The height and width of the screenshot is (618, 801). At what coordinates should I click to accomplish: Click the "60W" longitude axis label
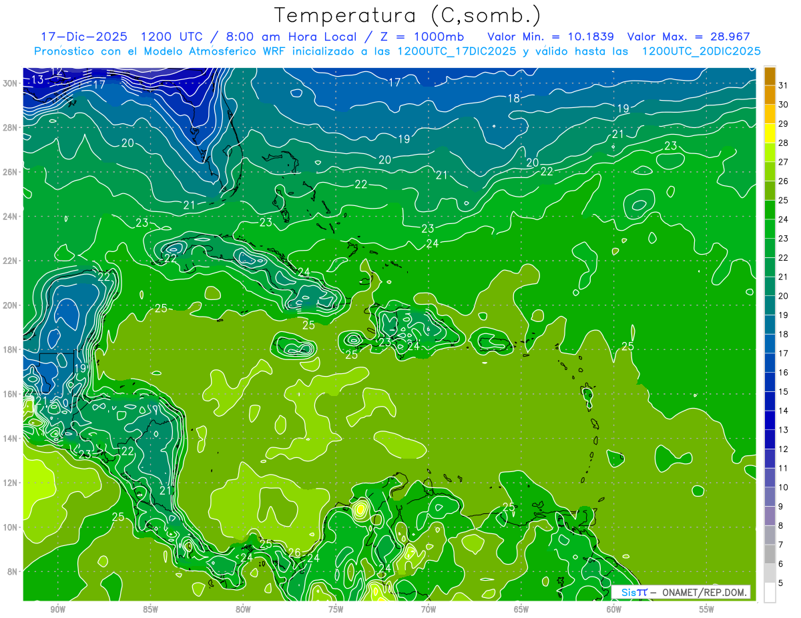click(x=614, y=609)
